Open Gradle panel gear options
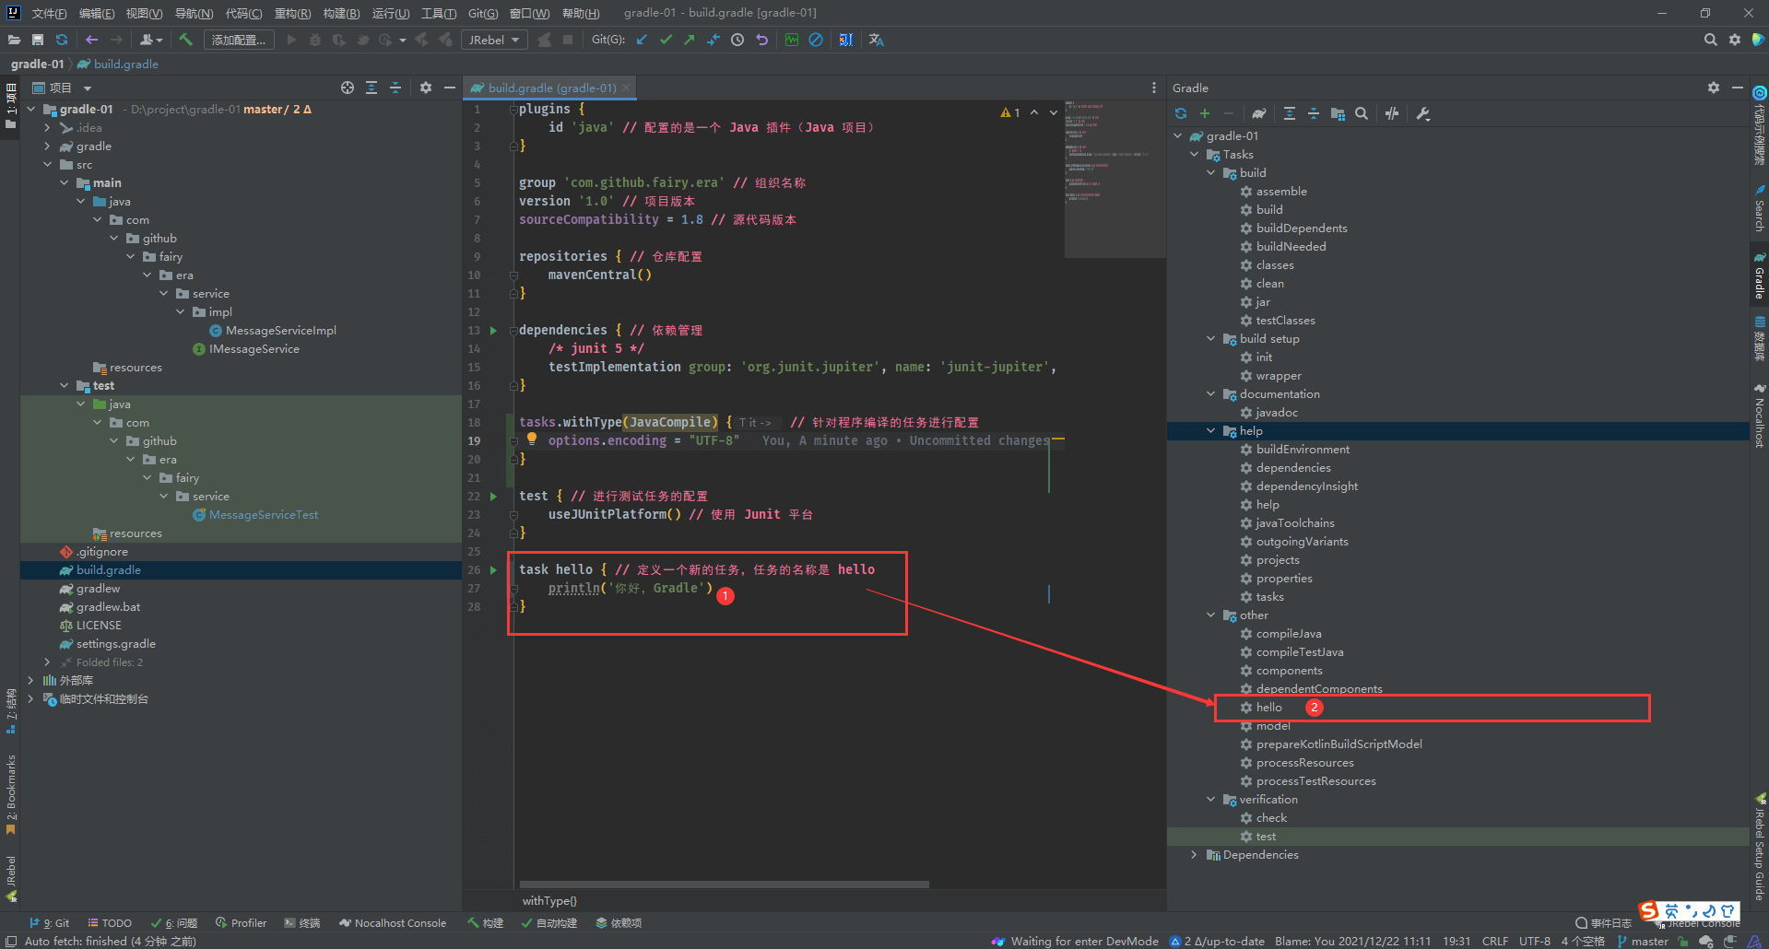The image size is (1769, 949). [1713, 88]
